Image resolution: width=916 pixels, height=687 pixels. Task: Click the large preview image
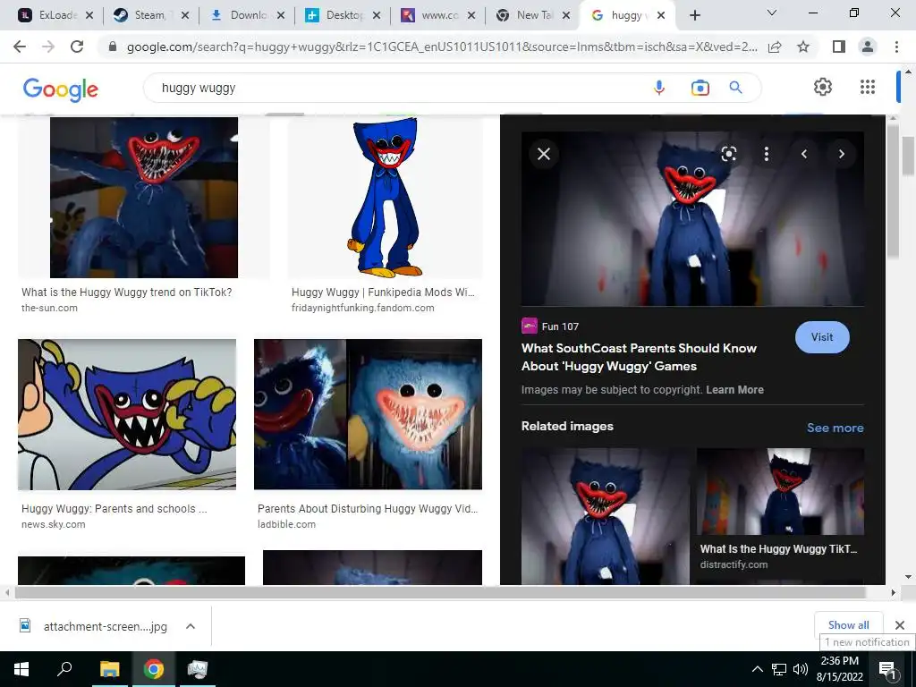point(692,218)
